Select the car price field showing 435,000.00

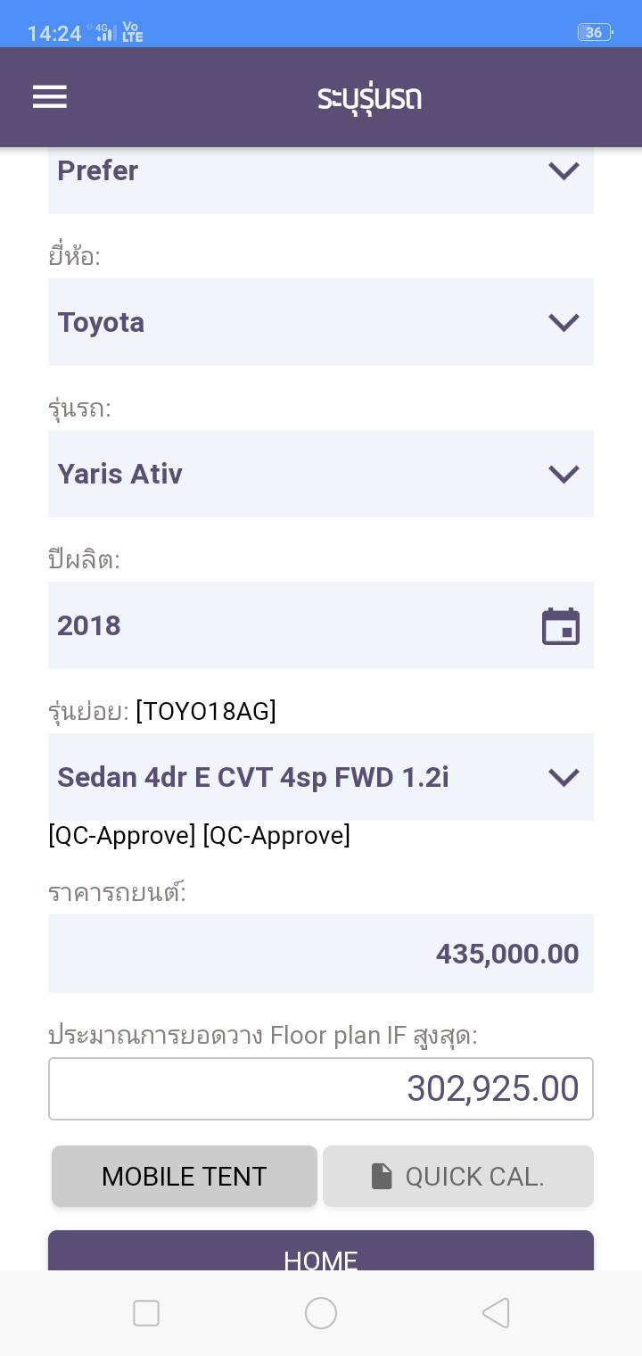(321, 954)
